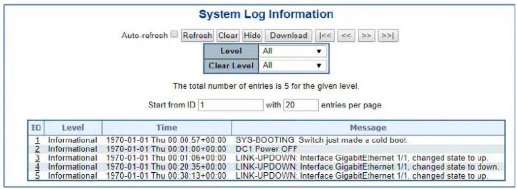Click the ID column header
517x189 pixels.
[x=36, y=127]
